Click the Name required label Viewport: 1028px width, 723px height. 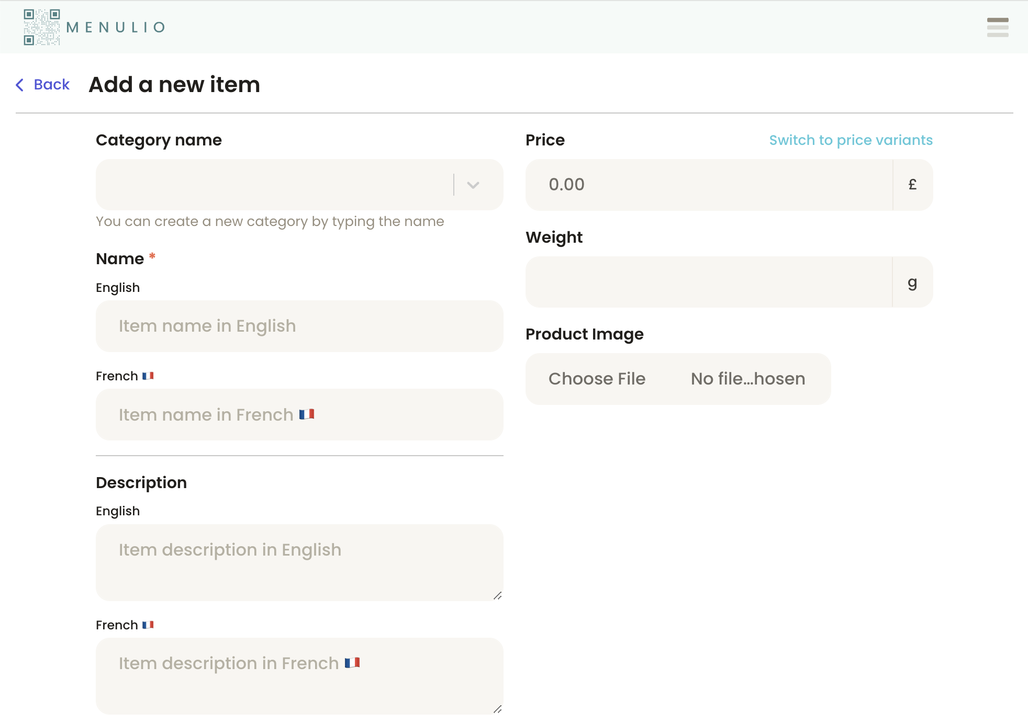tap(126, 258)
